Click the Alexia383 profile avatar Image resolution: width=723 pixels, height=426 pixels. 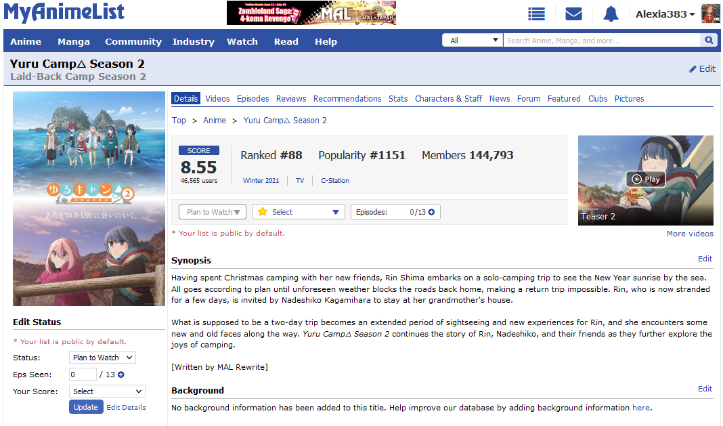click(710, 14)
